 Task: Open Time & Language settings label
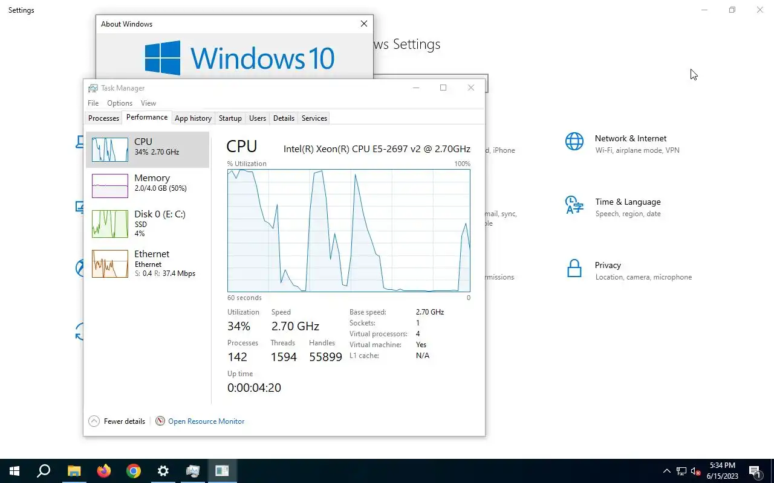(628, 202)
